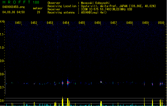Click the 1.1 kHz frequency axis label
The height and width of the screenshot is (106, 167).
pos(2,34)
